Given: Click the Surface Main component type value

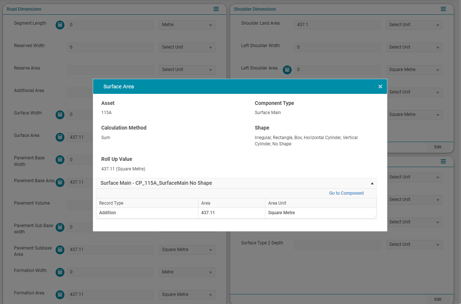Looking at the screenshot, I should click(268, 113).
